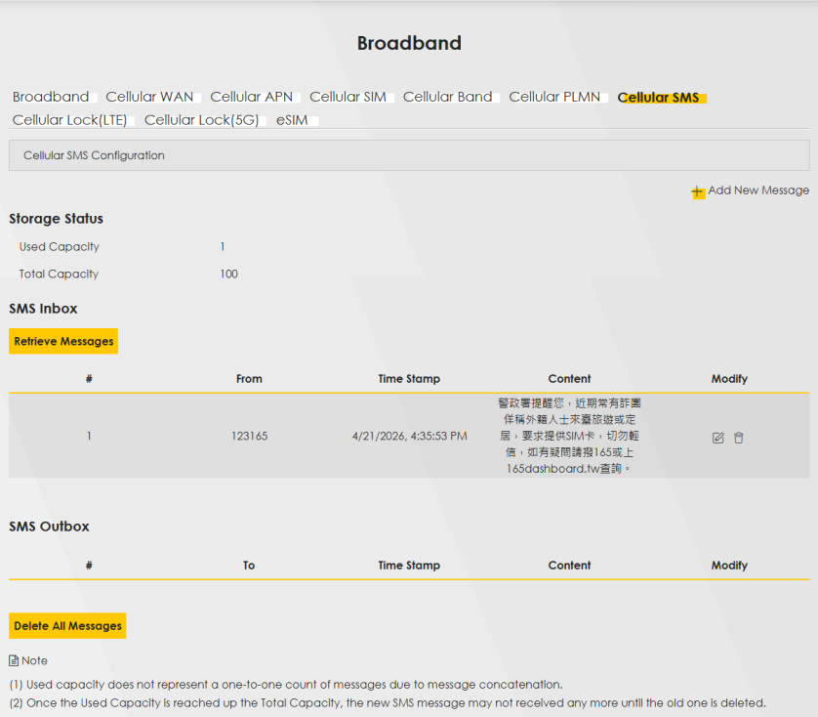Edit the message from 123165
This screenshot has height=717, width=818.
717,438
